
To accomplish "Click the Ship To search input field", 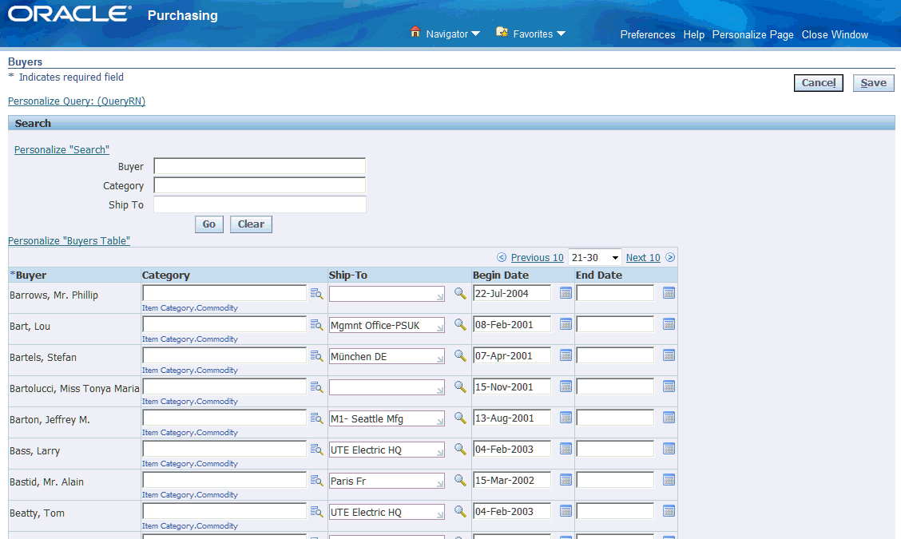I will click(x=260, y=204).
